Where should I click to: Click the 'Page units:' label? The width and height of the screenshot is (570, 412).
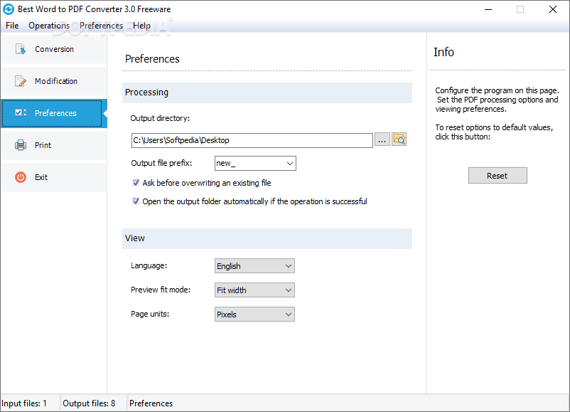pyautogui.click(x=150, y=314)
